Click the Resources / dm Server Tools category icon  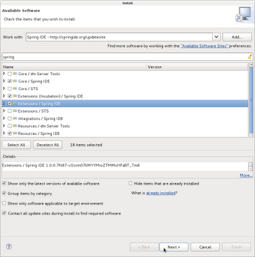pos(15,126)
